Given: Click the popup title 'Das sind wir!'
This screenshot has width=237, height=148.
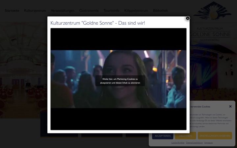Looking at the screenshot, I should point(98,23).
